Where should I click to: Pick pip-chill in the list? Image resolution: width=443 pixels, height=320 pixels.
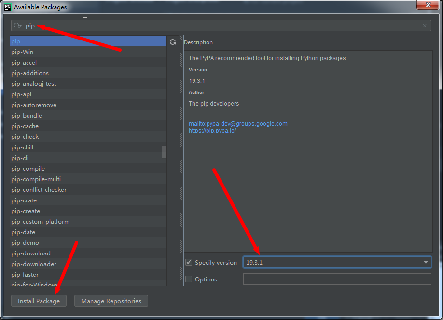click(x=88, y=147)
